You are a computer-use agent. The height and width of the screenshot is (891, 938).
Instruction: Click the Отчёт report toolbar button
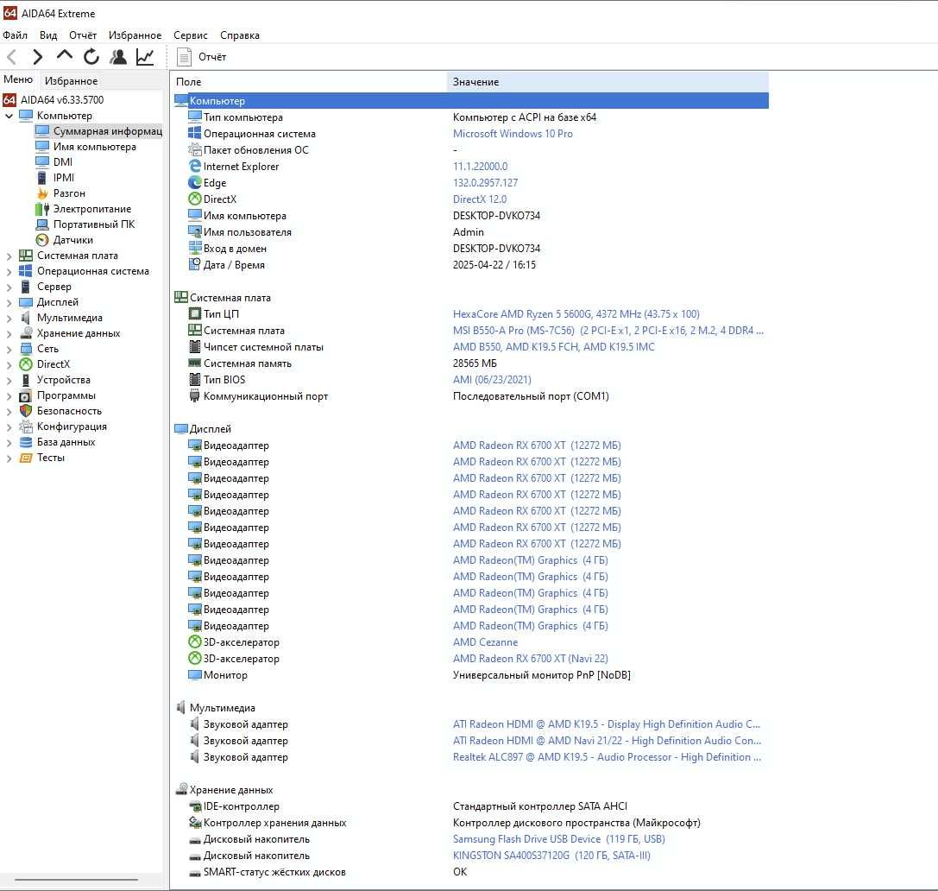point(202,57)
